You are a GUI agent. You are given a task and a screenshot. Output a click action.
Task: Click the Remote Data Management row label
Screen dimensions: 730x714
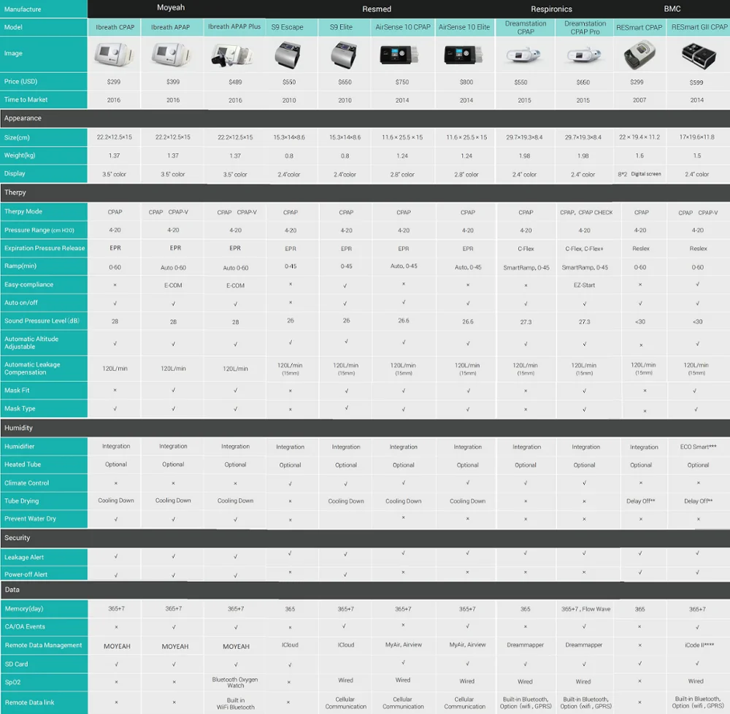43,645
